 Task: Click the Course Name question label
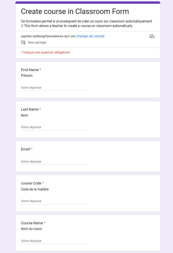tap(32, 223)
